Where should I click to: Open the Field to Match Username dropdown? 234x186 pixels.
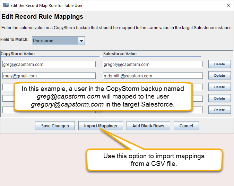[58, 41]
